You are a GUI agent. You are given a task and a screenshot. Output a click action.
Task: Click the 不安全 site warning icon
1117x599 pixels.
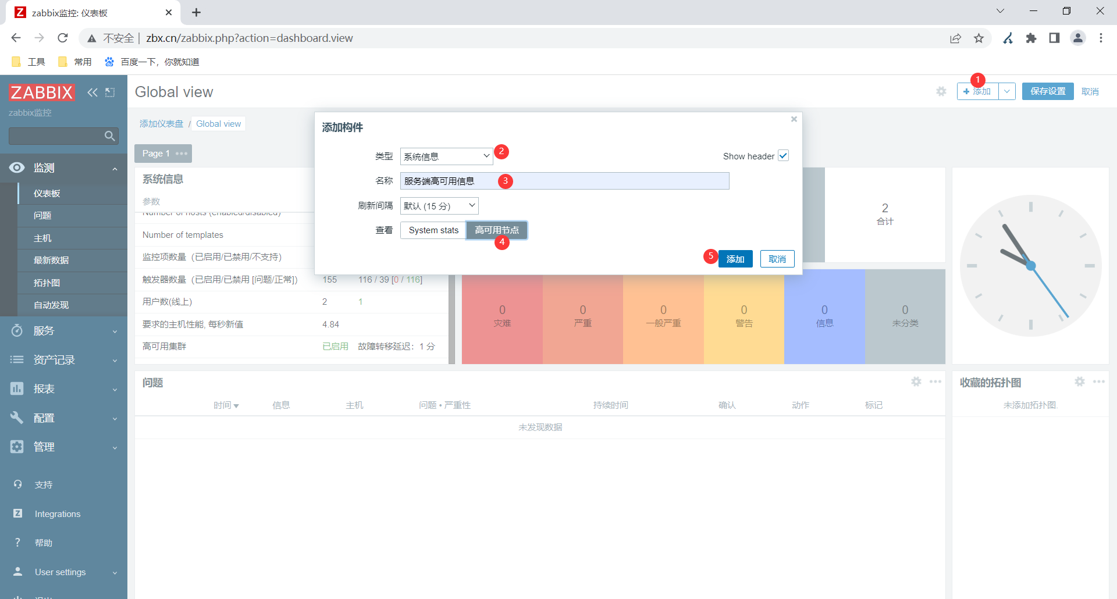92,38
